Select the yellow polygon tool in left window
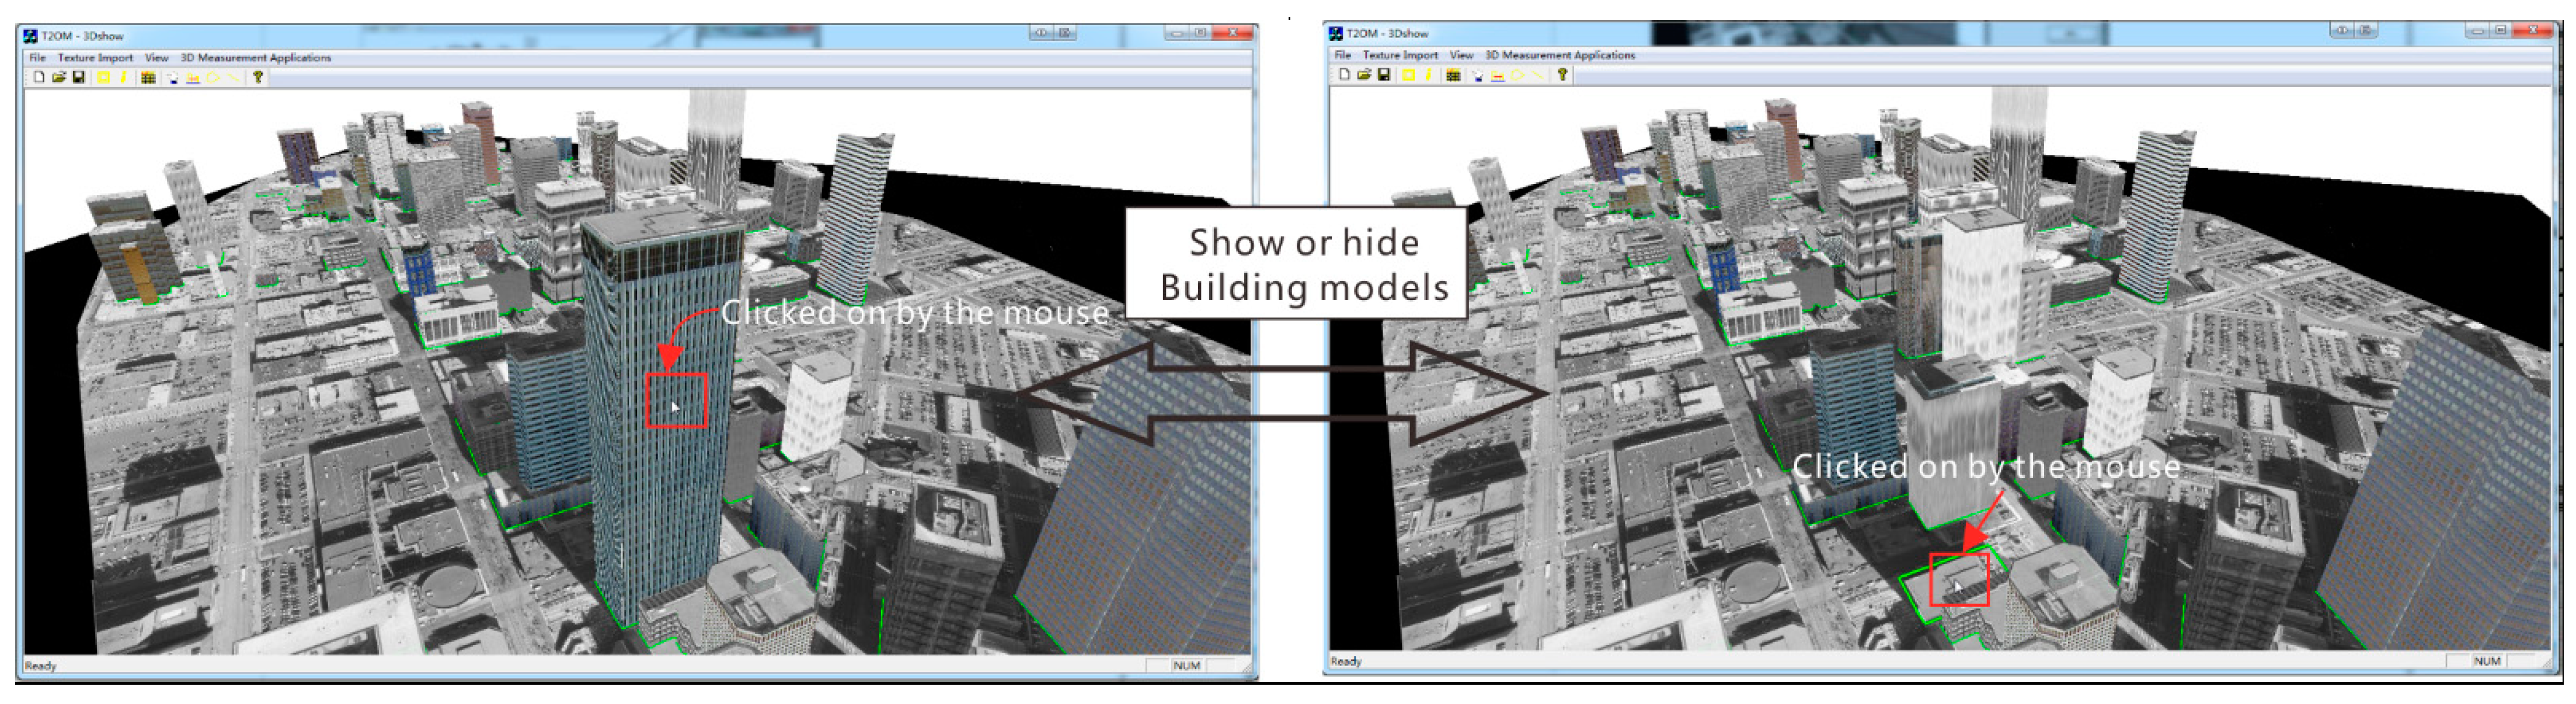Screen dimensions: 2576x704 (213, 77)
